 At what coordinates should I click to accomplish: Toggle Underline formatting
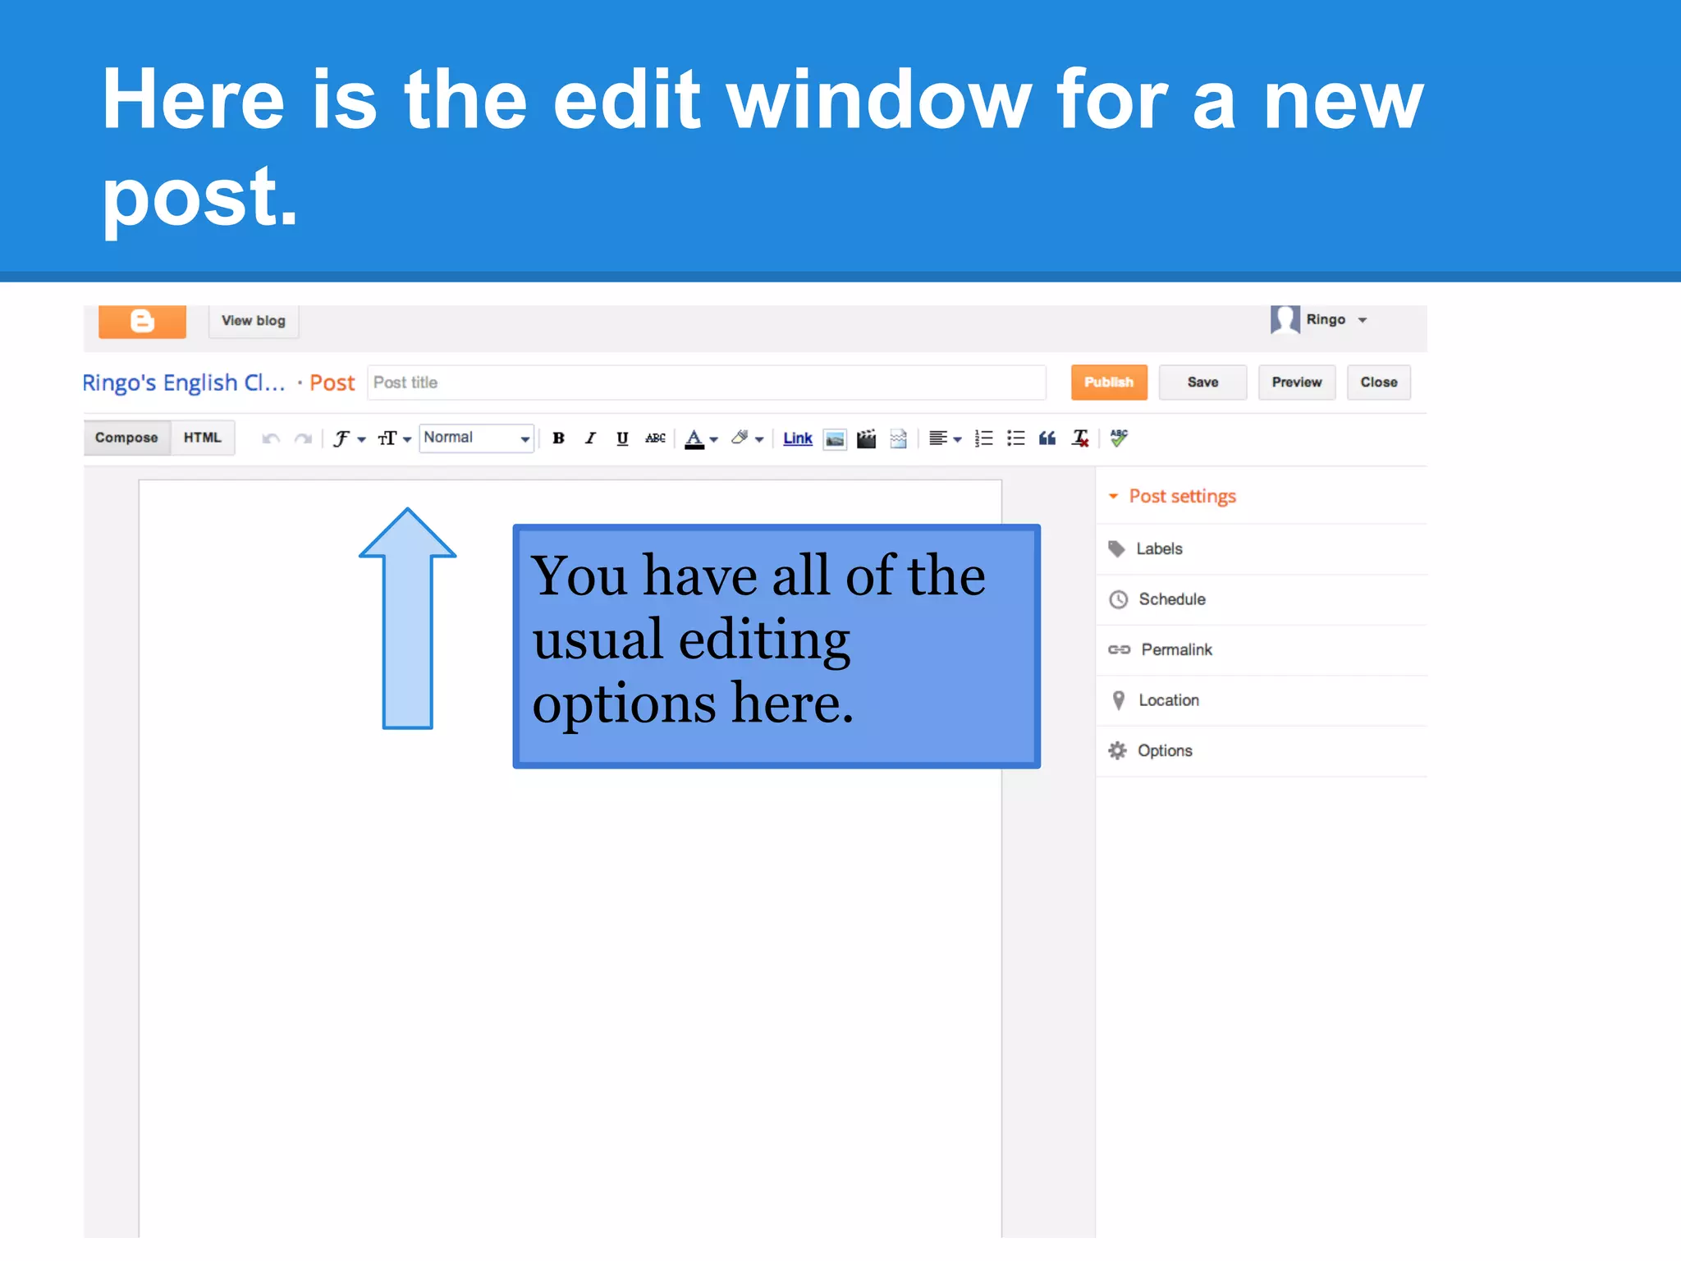622,438
